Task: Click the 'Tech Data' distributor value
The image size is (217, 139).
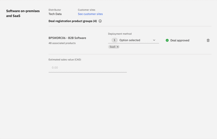Action: 55,14
